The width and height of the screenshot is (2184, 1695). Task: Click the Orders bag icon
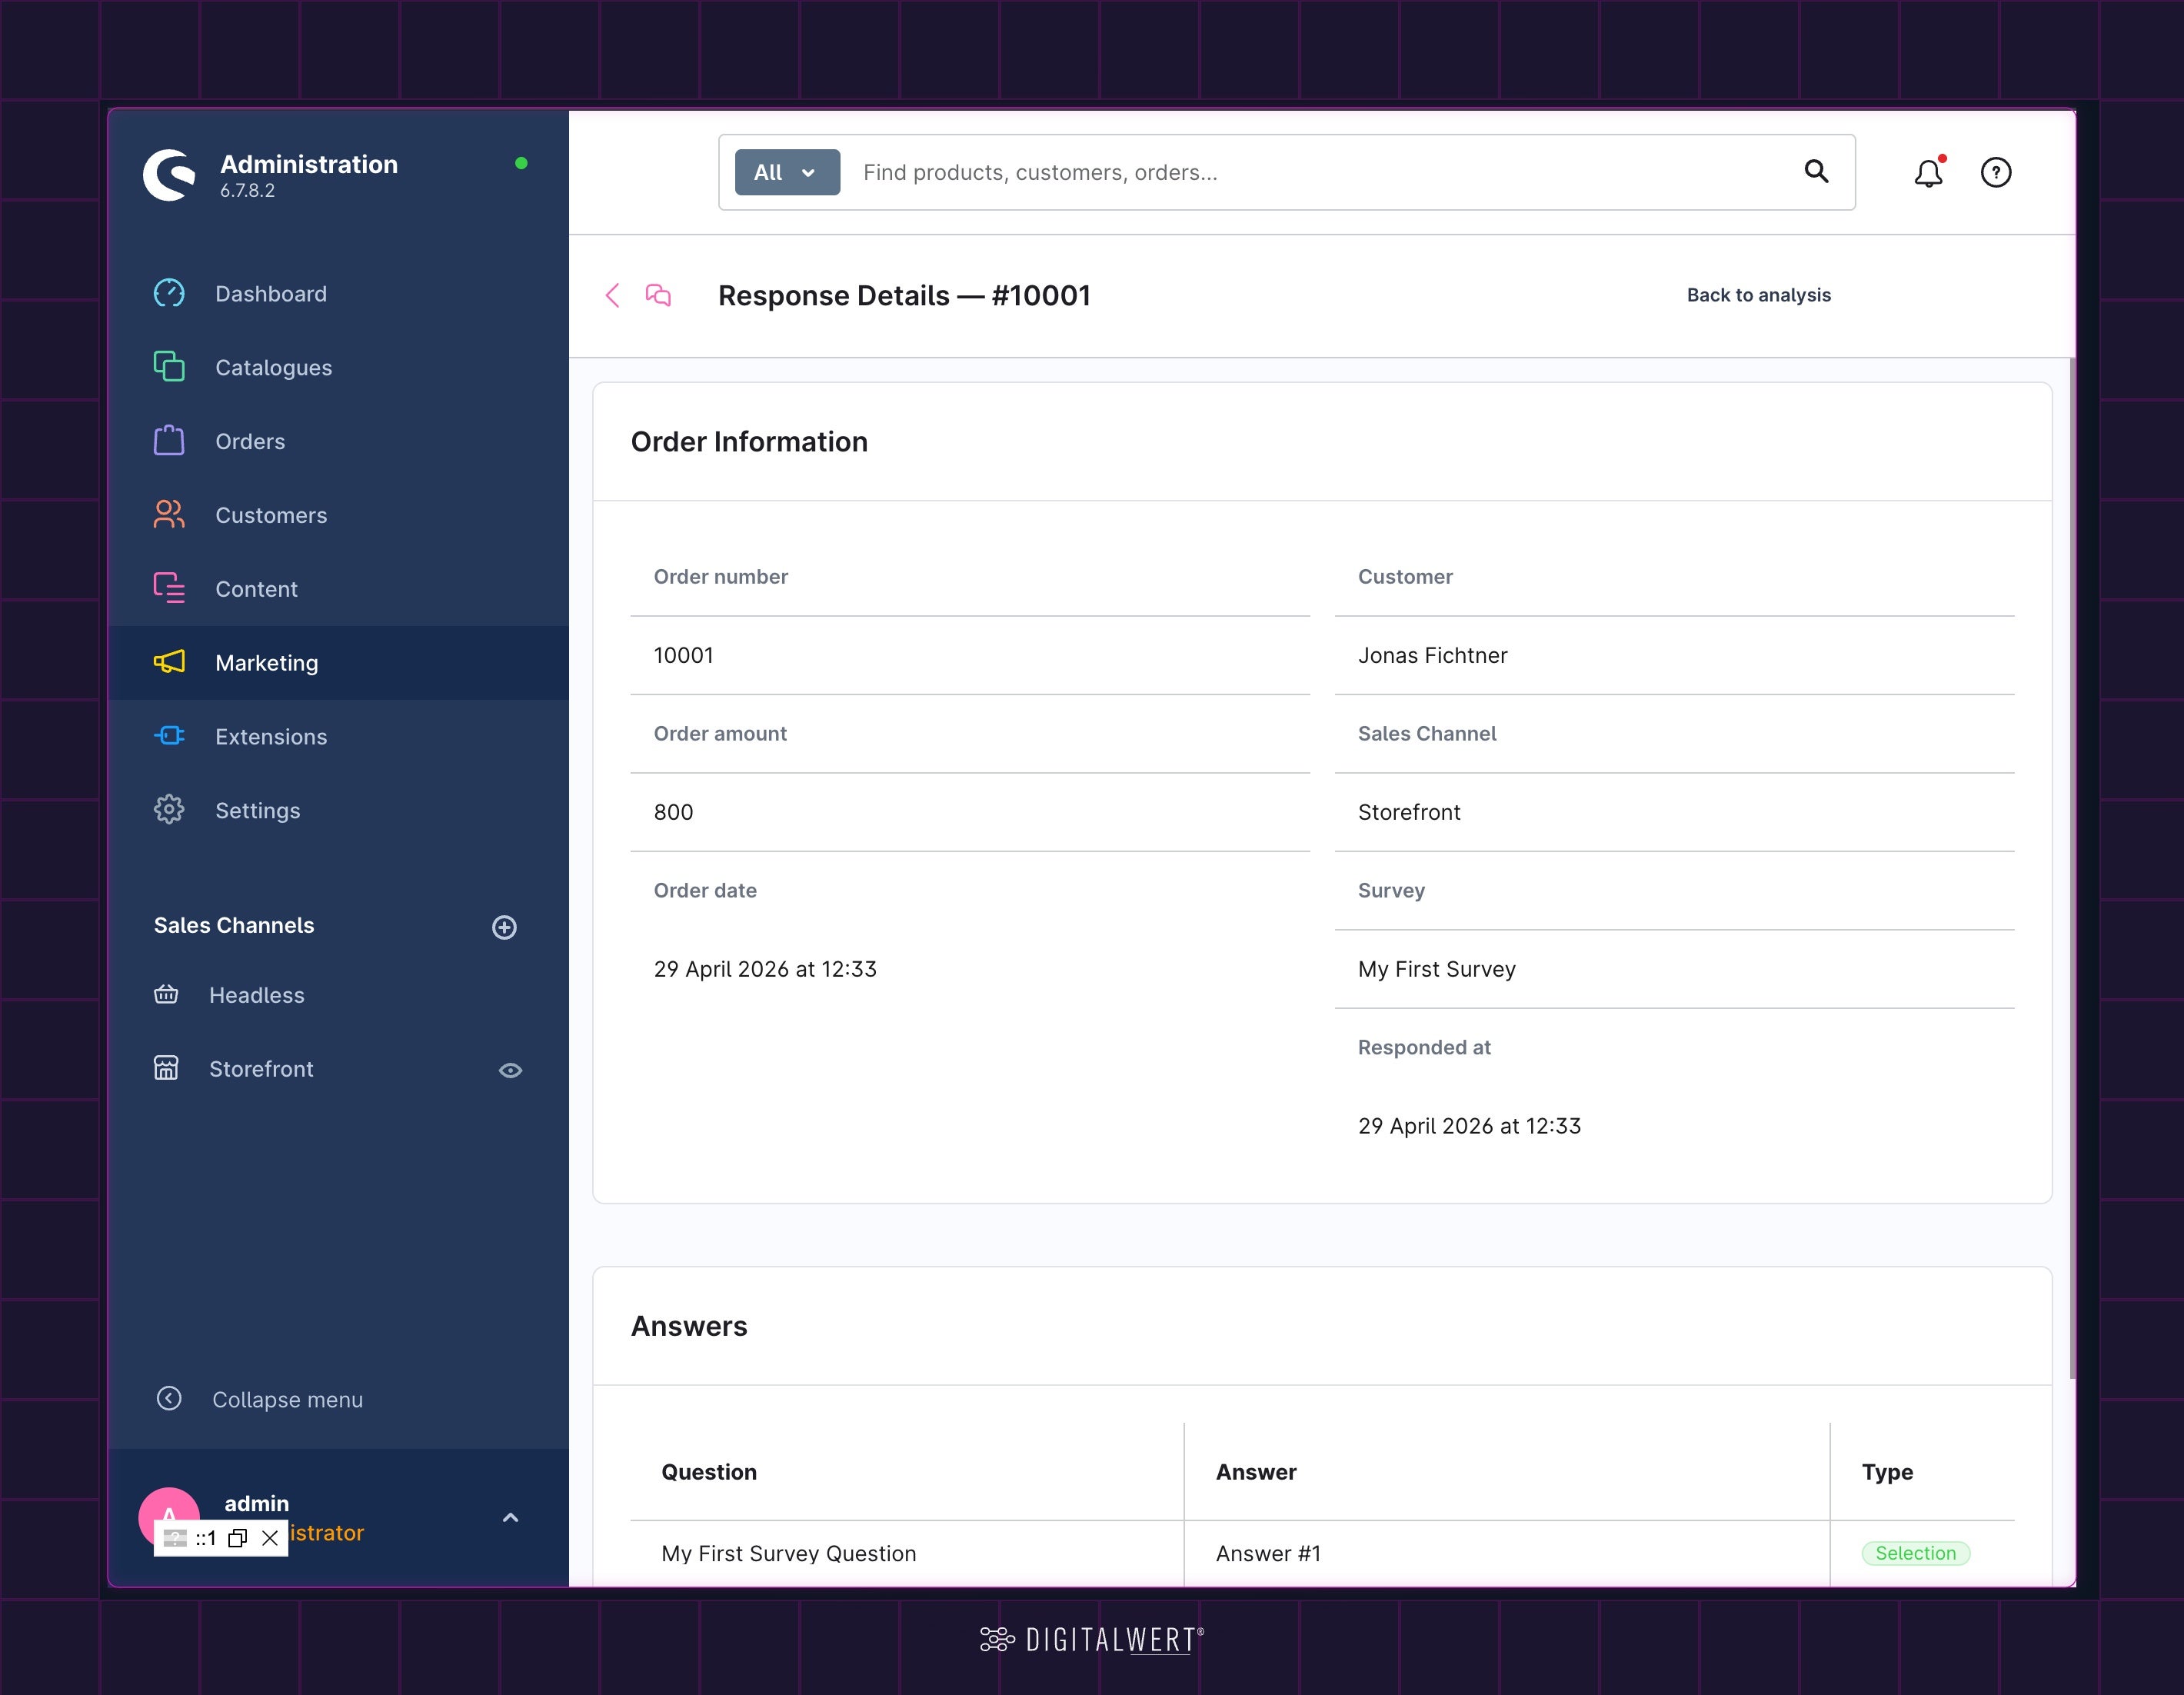click(x=169, y=441)
